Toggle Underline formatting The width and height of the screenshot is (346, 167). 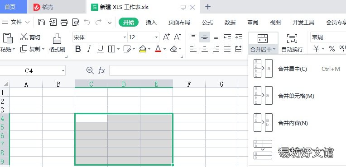pyautogui.click(x=101, y=49)
